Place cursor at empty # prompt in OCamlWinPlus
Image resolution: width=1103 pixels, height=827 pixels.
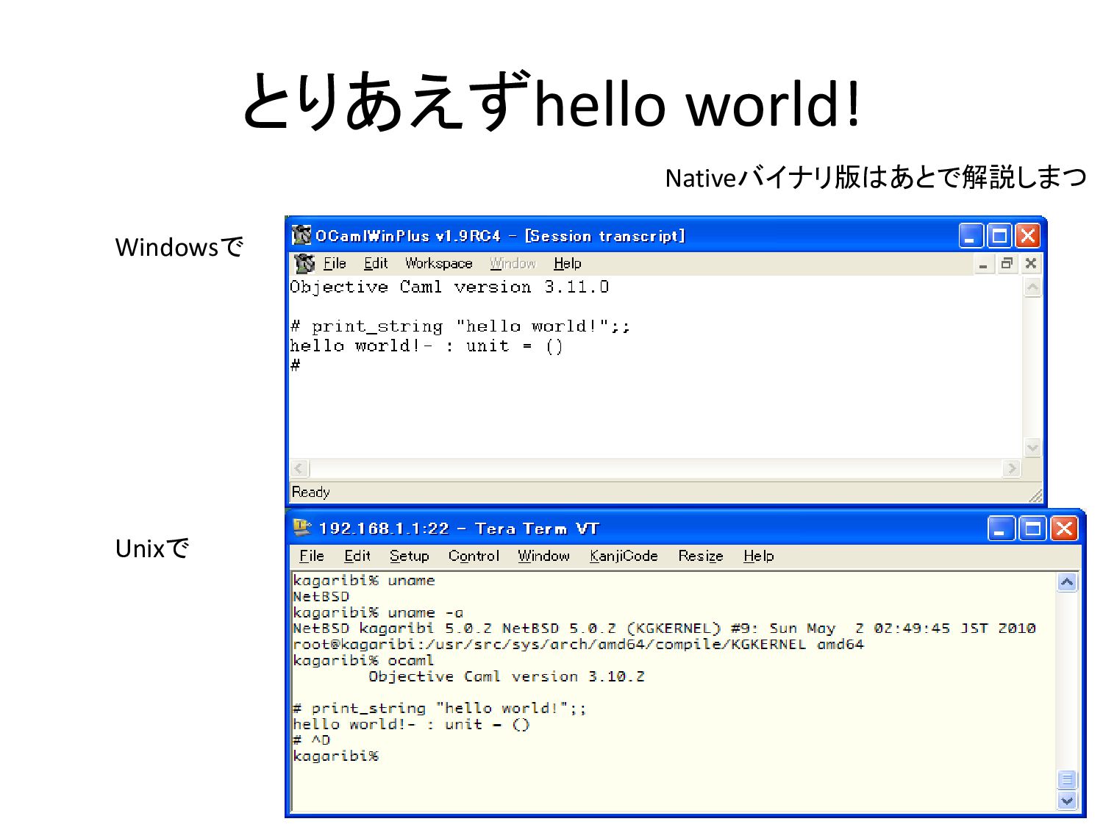295,365
